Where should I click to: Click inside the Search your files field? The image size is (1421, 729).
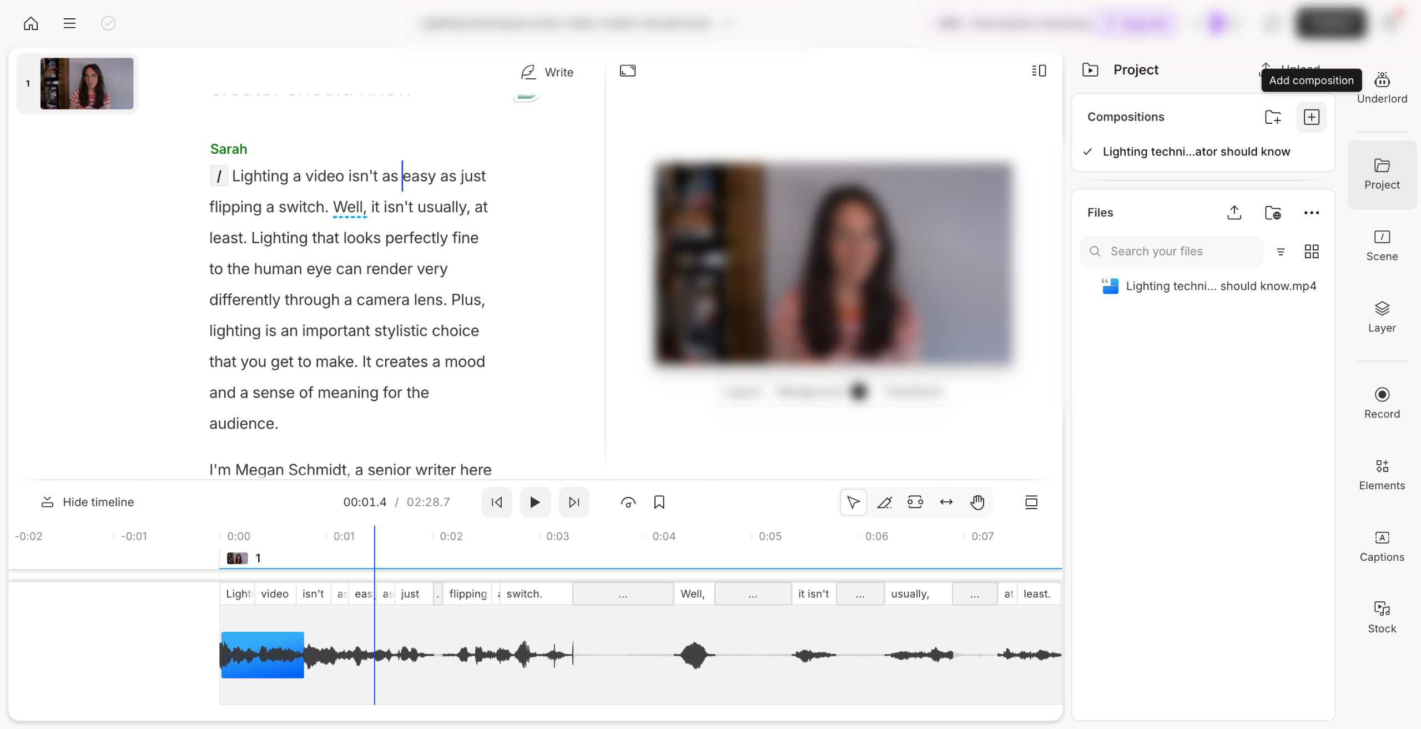(1170, 251)
